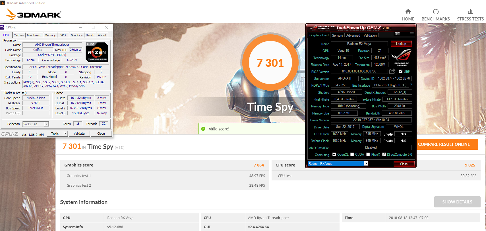Screen dimensions: 486x231
Task: Switch to CPU-Z Mainboard tab
Action: pyautogui.click(x=34, y=35)
